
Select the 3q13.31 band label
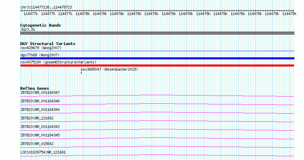point(28,29)
